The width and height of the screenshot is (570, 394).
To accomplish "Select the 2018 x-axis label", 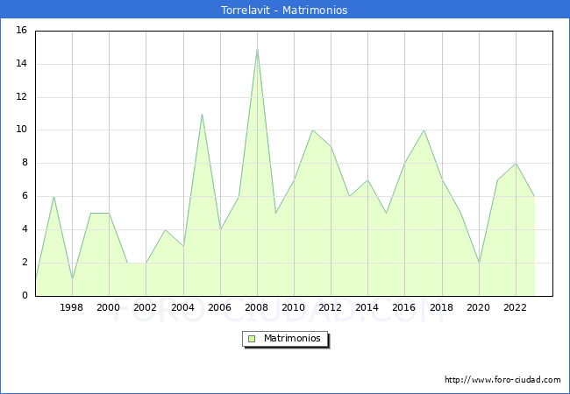I will [442, 307].
